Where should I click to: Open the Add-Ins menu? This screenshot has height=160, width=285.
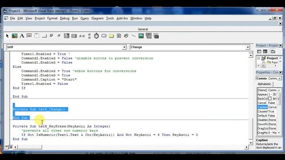tap(122, 18)
